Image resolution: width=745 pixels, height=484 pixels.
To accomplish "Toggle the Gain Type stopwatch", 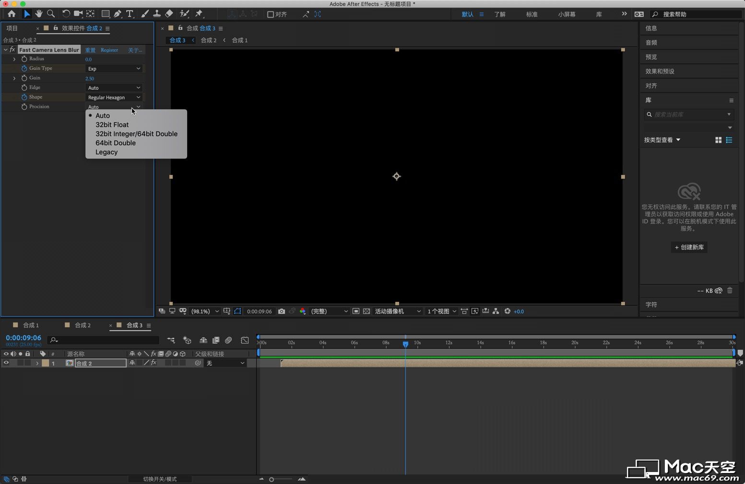I will 24,69.
